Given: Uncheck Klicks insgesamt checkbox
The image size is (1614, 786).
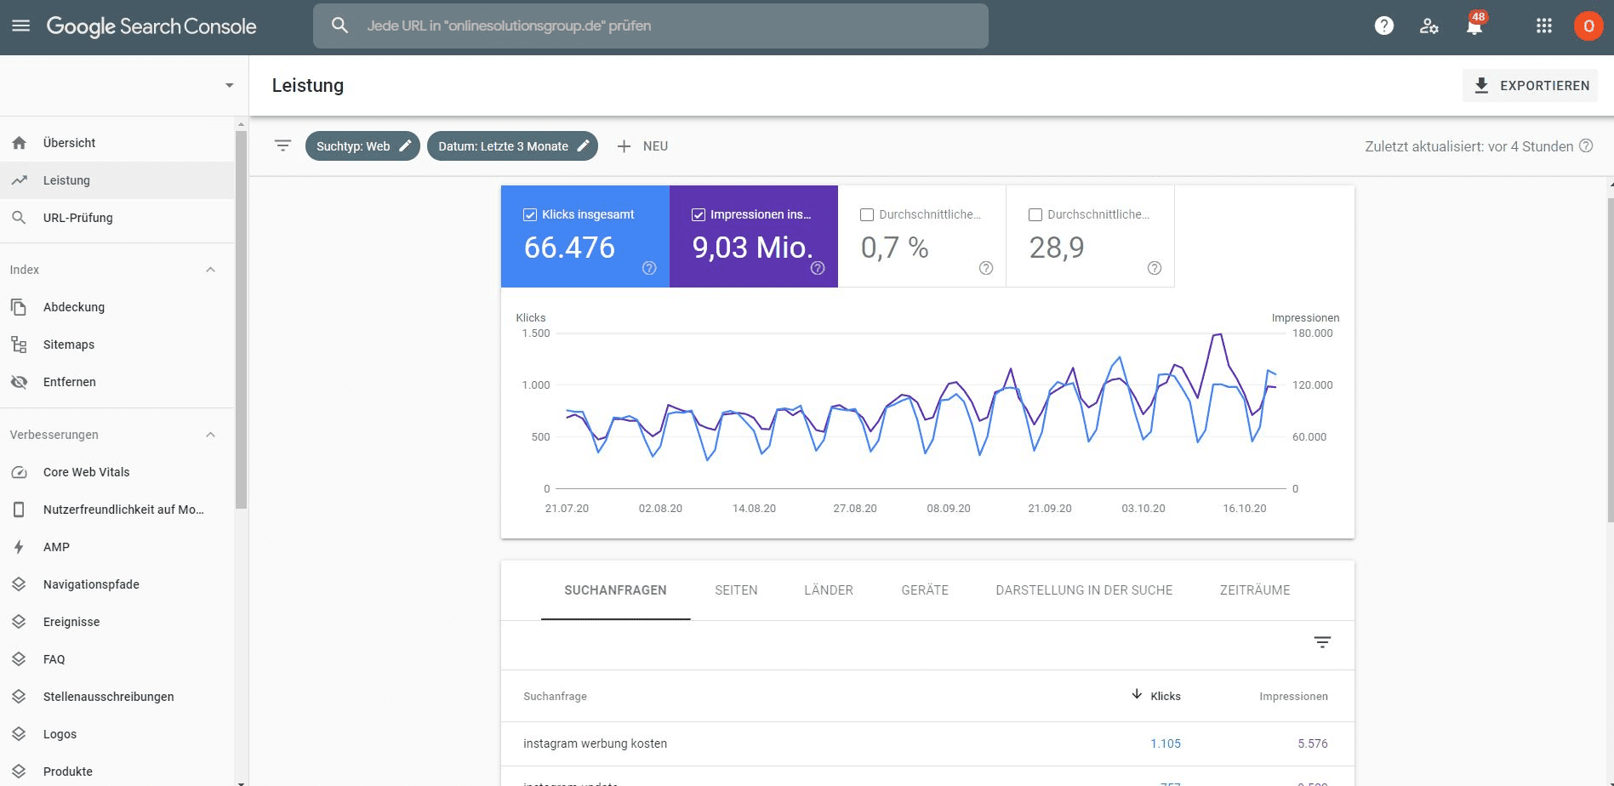Looking at the screenshot, I should pyautogui.click(x=530, y=214).
